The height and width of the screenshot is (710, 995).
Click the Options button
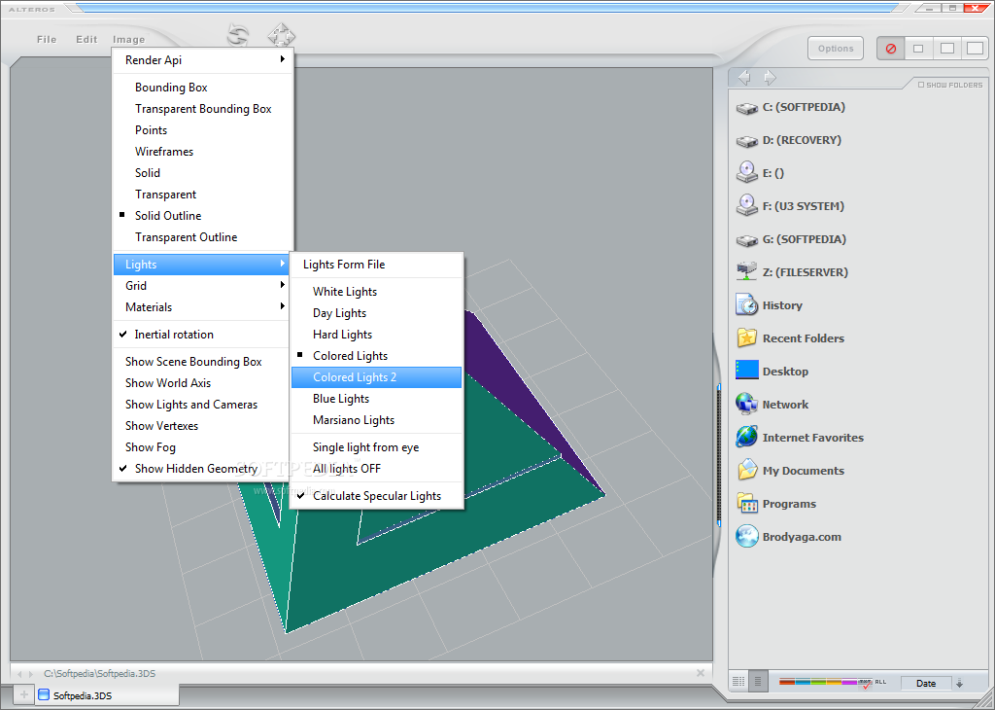(x=835, y=49)
